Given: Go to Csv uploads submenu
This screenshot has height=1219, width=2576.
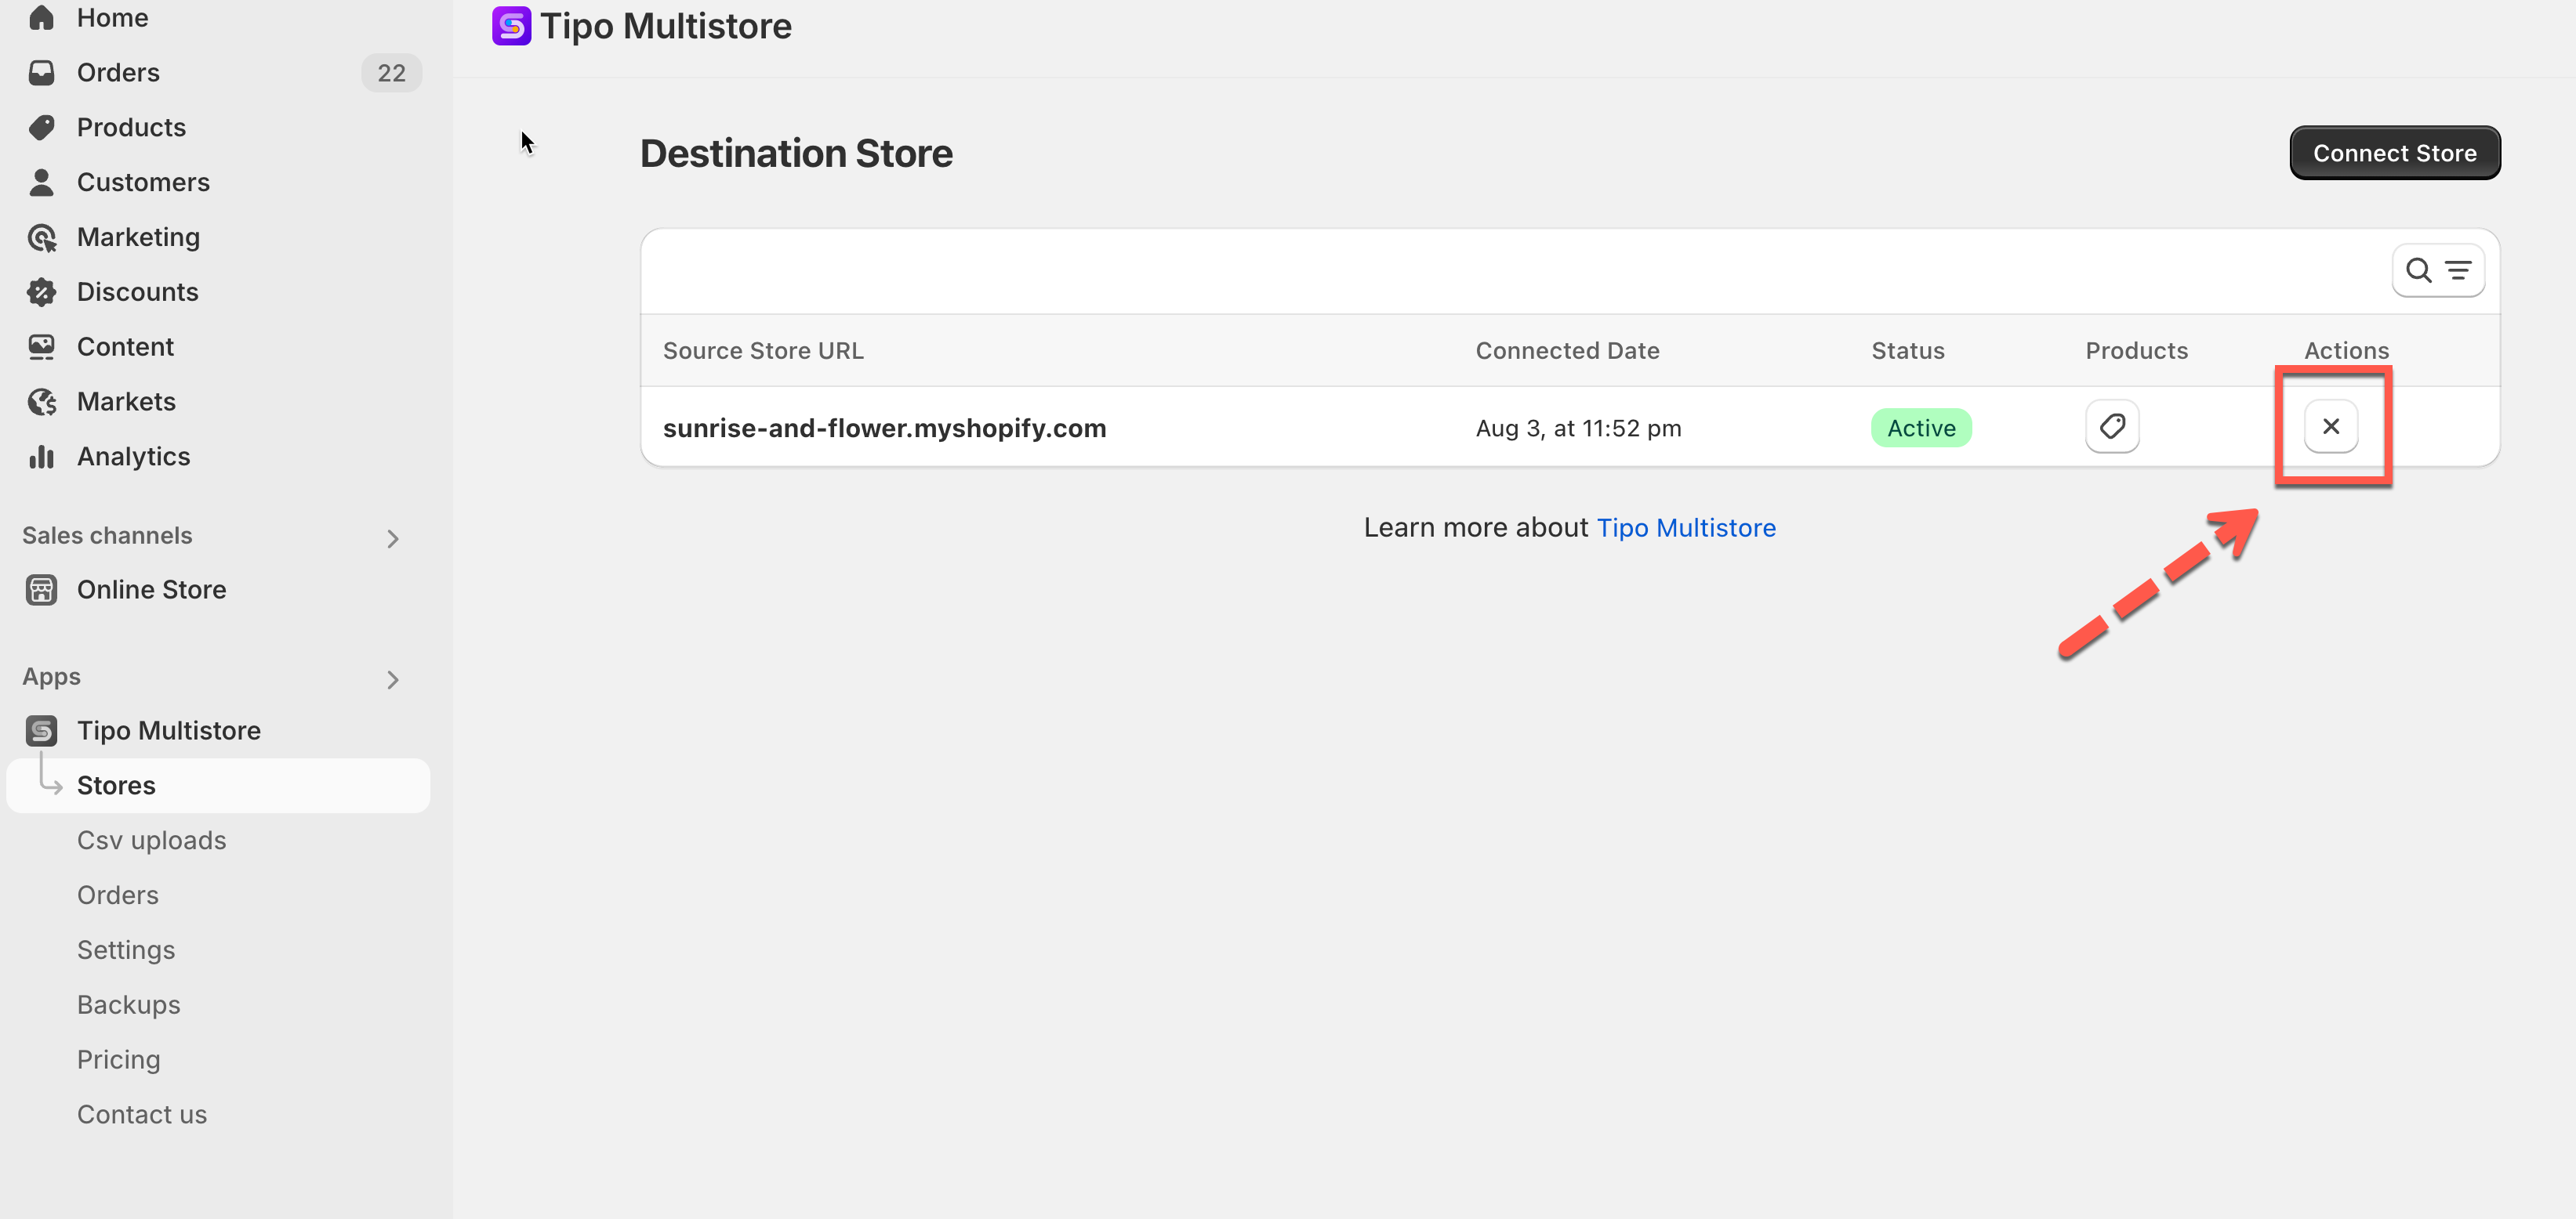Looking at the screenshot, I should tap(151, 841).
